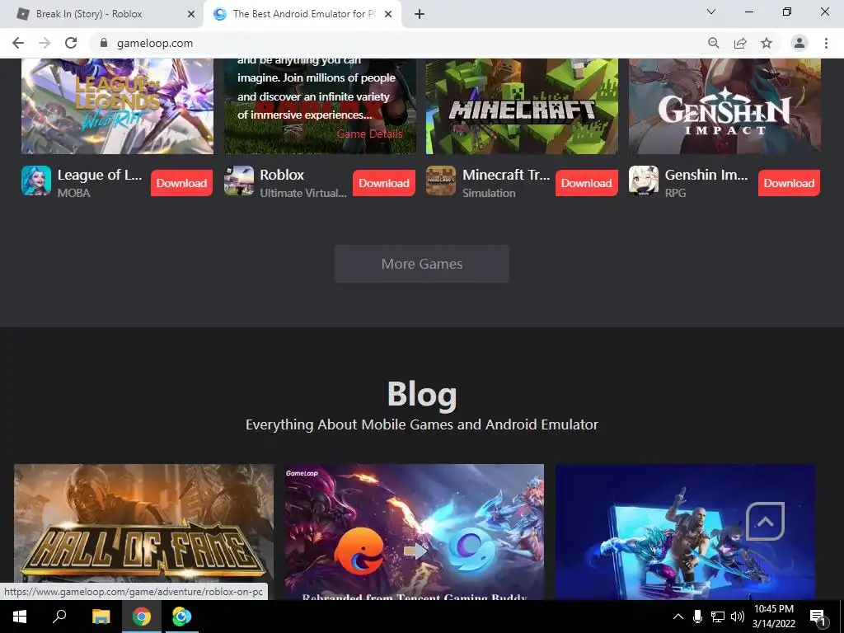Click the volume speaker tray icon

point(738,617)
